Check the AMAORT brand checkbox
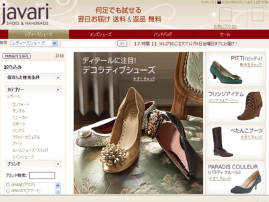The width and height of the screenshot is (269, 202). (x=8, y=191)
